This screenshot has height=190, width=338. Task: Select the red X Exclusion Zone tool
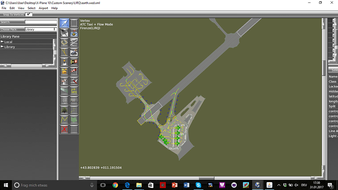pos(64,129)
